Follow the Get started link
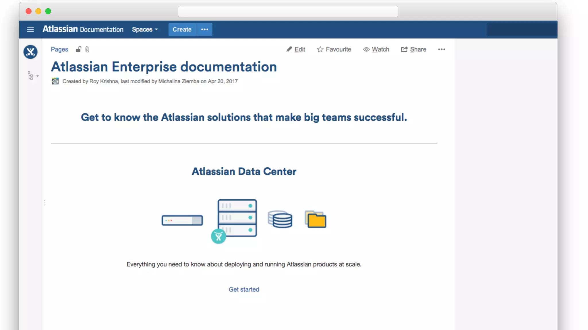Image resolution: width=588 pixels, height=330 pixels. (244, 289)
